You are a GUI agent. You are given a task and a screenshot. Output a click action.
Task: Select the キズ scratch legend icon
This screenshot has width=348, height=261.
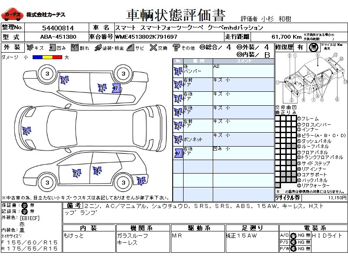[x=30, y=47]
